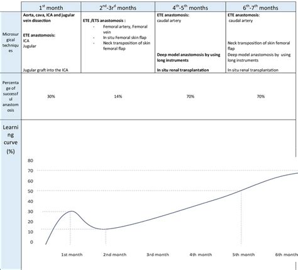
Task: Click 'caudal artery' in 6th-7th months column
Action: coord(241,21)
